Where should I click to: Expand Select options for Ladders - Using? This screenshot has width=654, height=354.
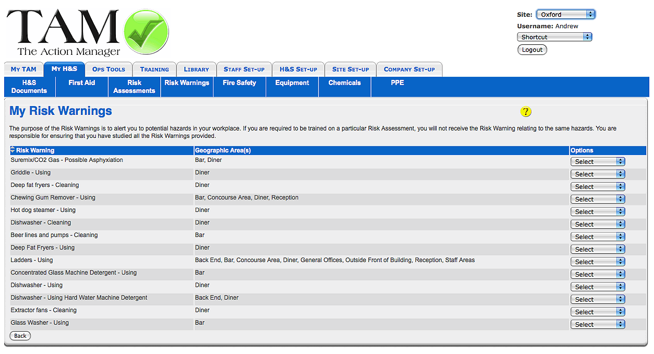(597, 262)
